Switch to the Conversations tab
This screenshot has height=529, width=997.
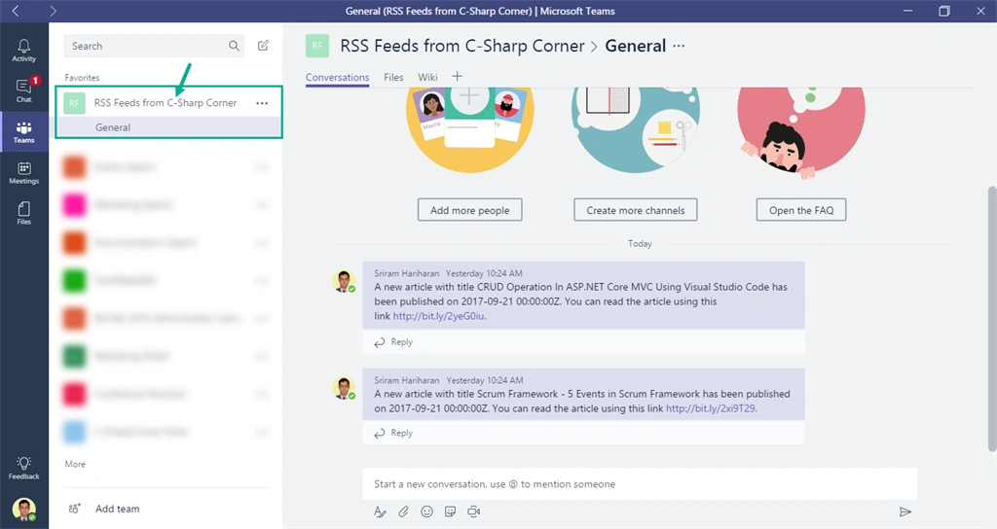point(337,77)
